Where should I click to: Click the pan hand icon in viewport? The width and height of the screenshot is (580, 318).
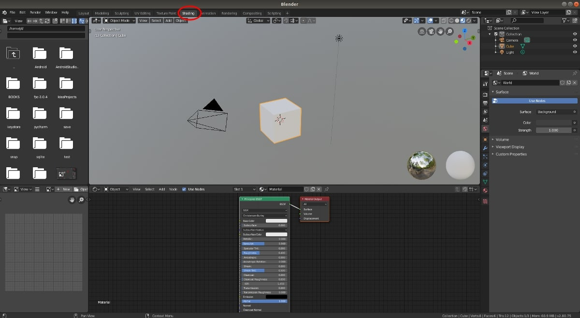coord(440,31)
